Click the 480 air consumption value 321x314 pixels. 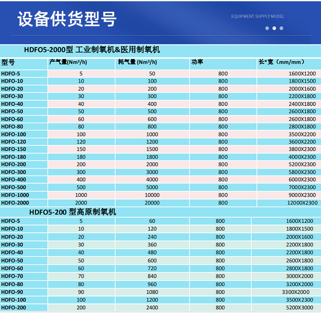pyautogui.click(x=152, y=252)
